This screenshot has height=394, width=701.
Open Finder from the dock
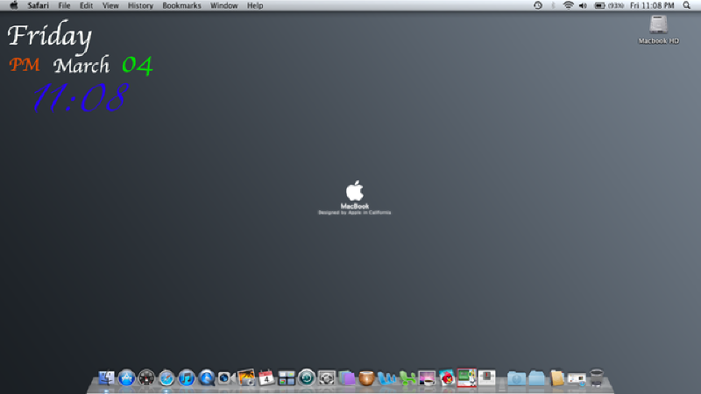click(x=106, y=378)
